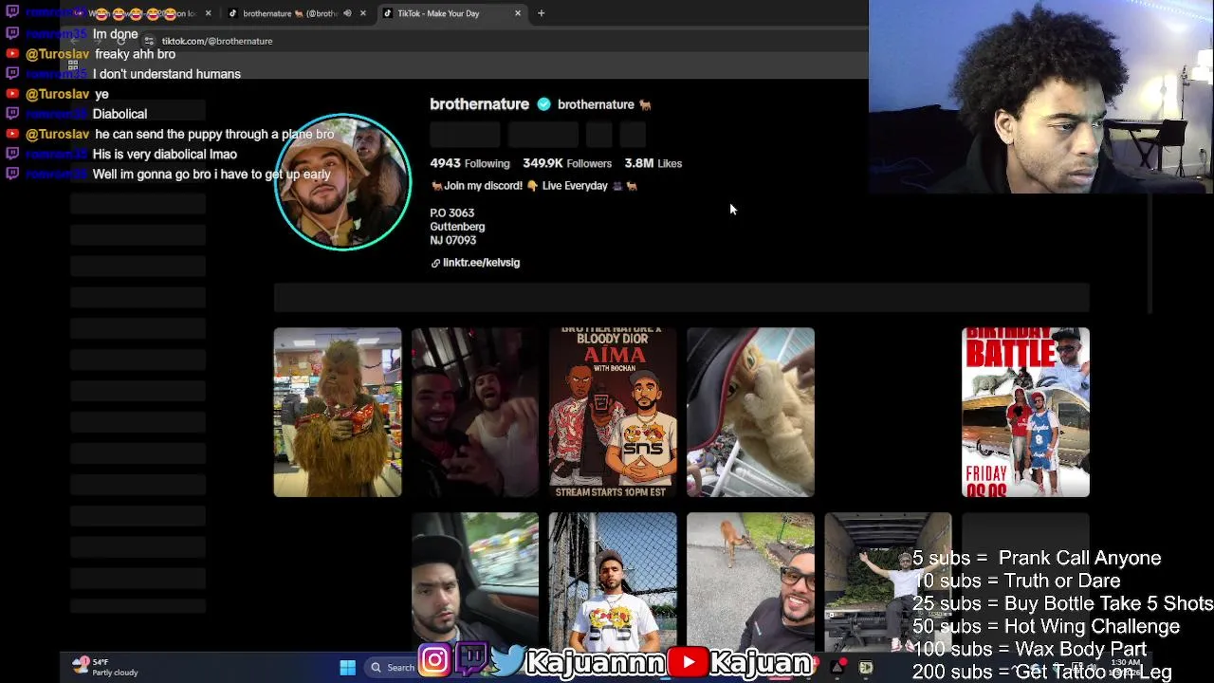Close the first tab with laughing emojis

pyautogui.click(x=209, y=13)
